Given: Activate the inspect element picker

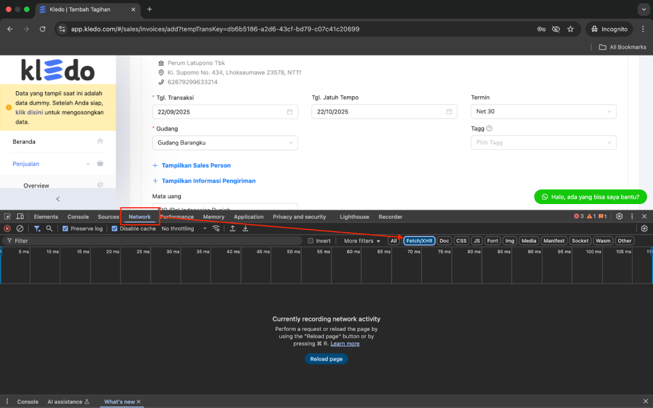Looking at the screenshot, I should point(8,217).
